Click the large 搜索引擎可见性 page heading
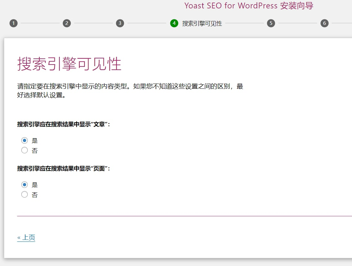Image resolution: width=352 pixels, height=266 pixels. pyautogui.click(x=69, y=64)
